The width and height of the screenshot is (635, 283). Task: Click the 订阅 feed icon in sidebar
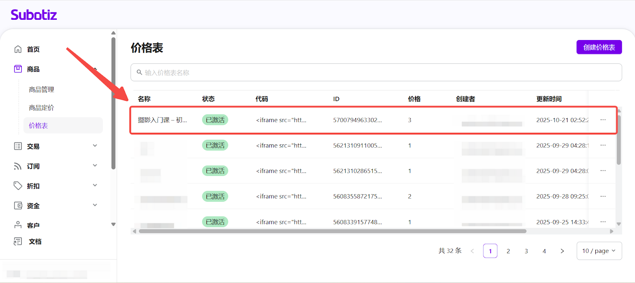(18, 166)
